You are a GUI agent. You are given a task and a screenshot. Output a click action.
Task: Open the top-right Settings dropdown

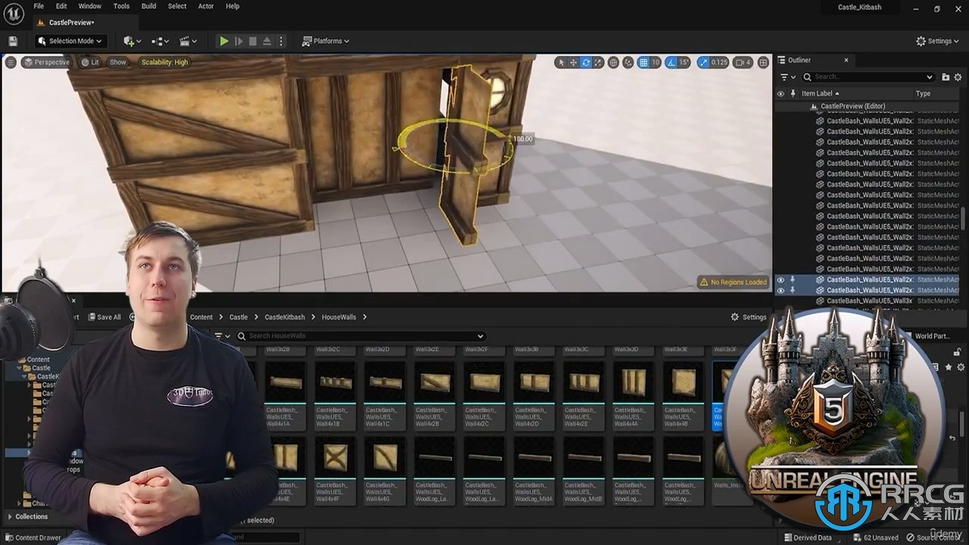click(x=938, y=41)
